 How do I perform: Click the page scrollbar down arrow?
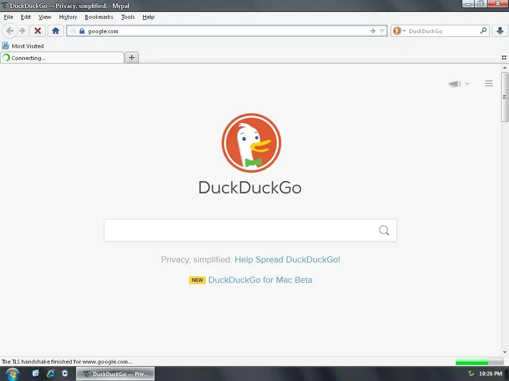(505, 352)
